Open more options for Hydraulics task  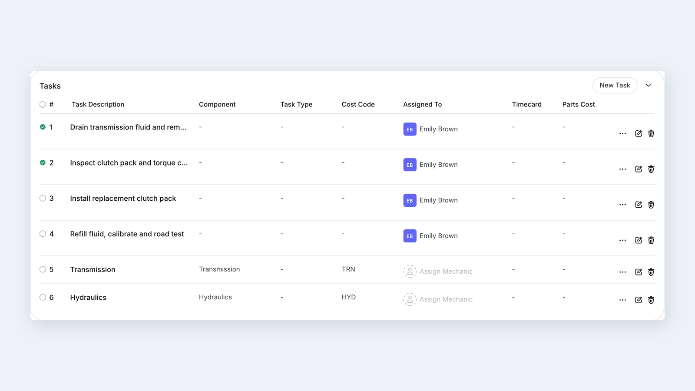click(622, 300)
